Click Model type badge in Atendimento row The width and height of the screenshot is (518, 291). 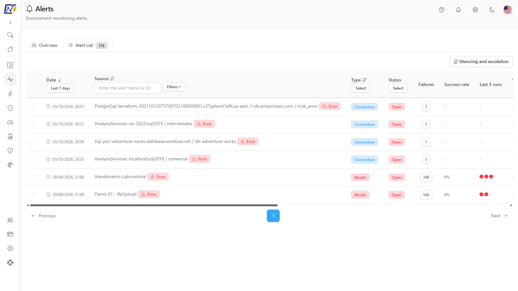(360, 178)
